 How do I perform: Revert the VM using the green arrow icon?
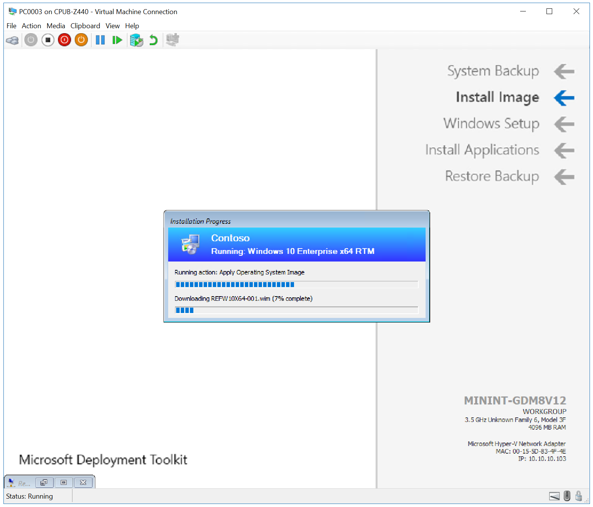click(153, 40)
